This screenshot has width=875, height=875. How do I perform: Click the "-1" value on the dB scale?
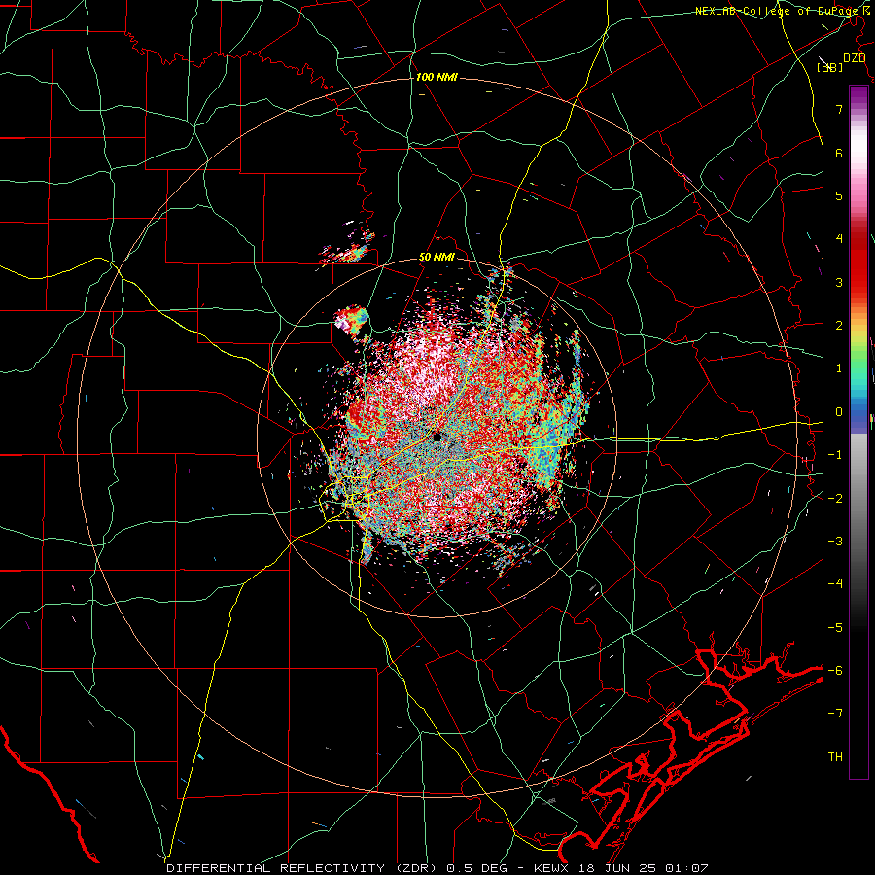click(835, 455)
